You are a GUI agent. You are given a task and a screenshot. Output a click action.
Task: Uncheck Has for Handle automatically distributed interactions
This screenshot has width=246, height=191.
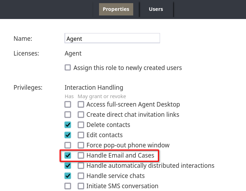pos(68,166)
